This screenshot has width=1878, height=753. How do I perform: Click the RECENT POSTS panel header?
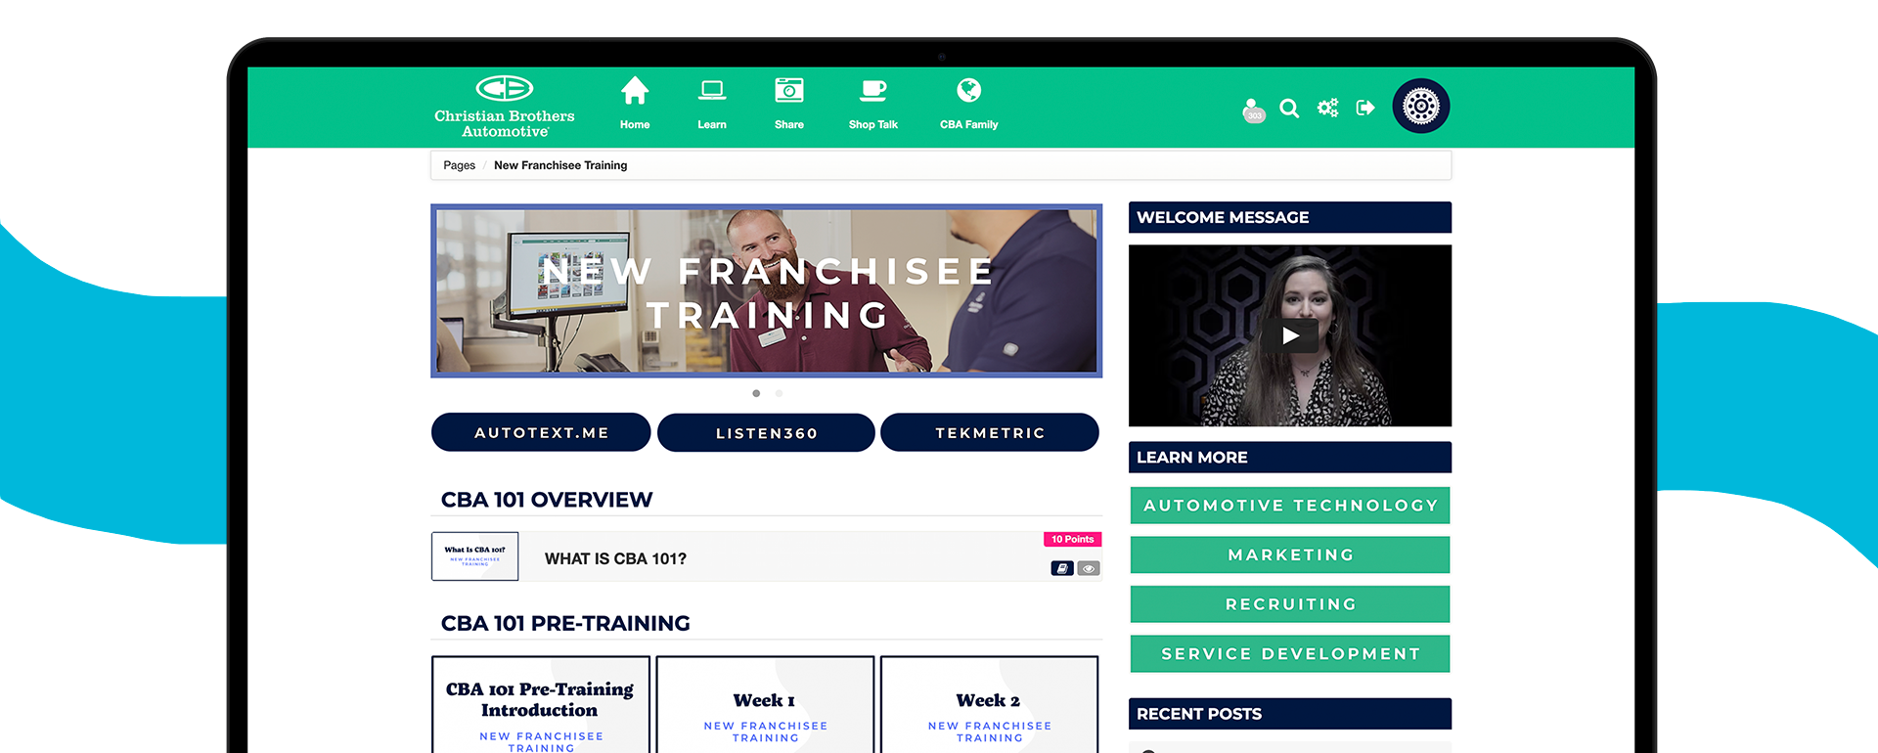pyautogui.click(x=1290, y=714)
